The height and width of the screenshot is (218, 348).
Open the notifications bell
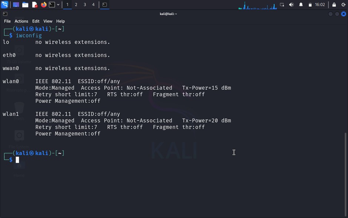(x=301, y=5)
